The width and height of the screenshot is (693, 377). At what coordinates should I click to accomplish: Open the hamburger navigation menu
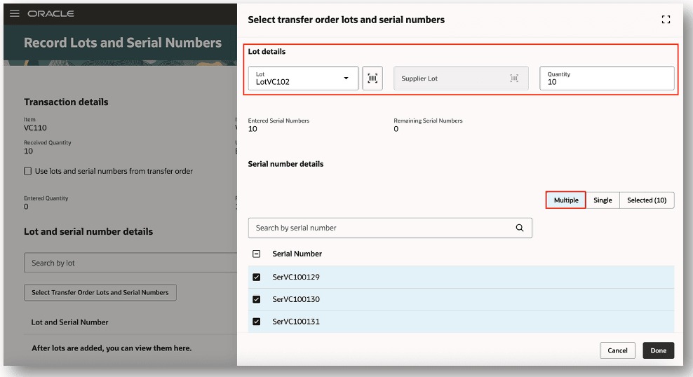pyautogui.click(x=15, y=13)
